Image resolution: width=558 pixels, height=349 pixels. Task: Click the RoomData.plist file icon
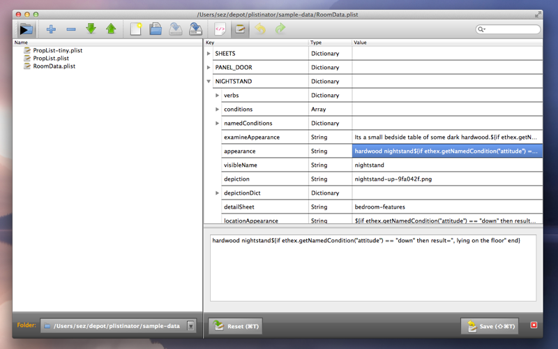27,66
